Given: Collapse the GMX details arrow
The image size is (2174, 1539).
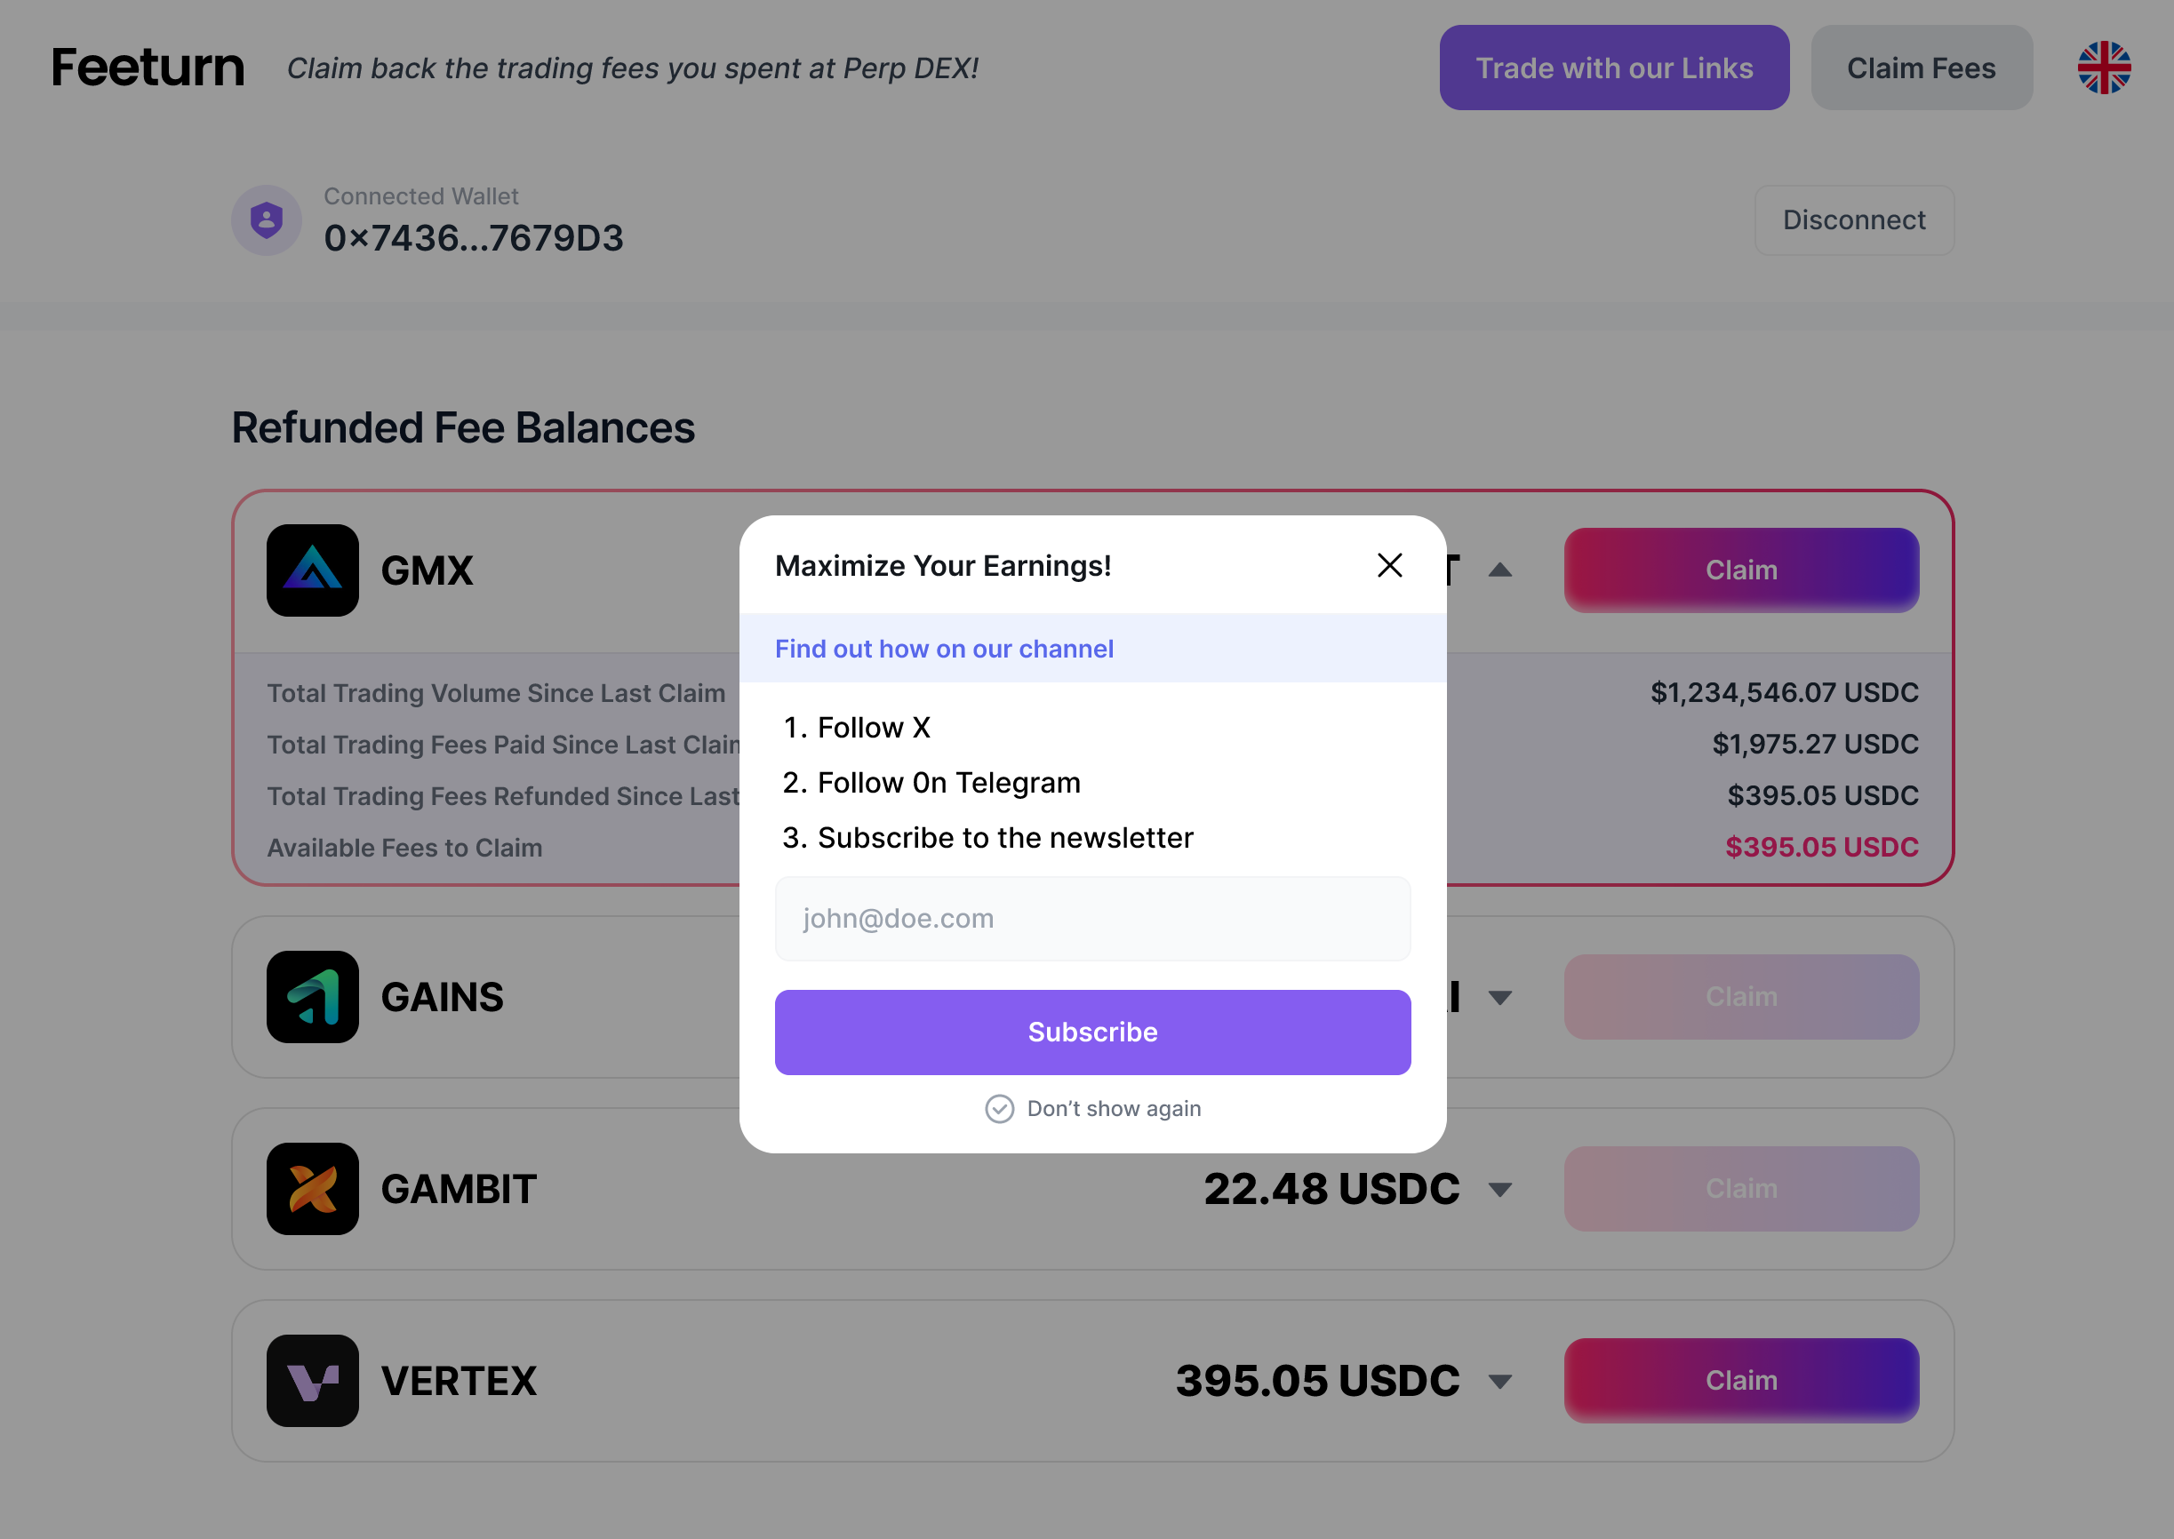Looking at the screenshot, I should (1500, 570).
